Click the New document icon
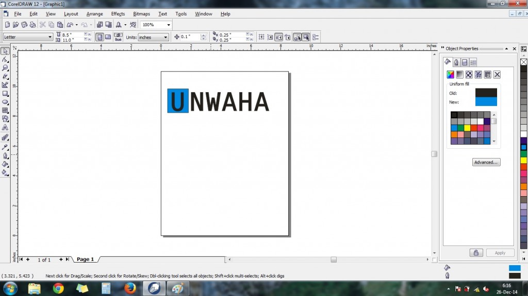The image size is (528, 296). 7,25
